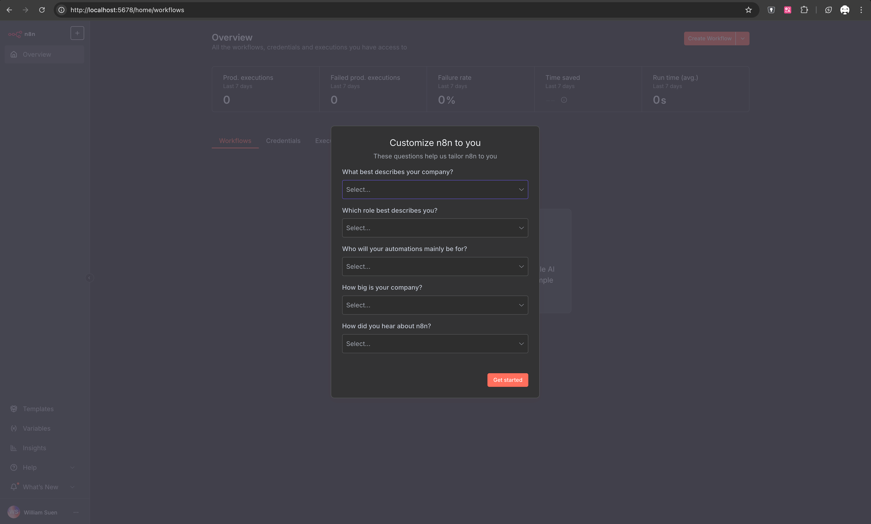Open the role best describes you dropdown

(x=435, y=228)
